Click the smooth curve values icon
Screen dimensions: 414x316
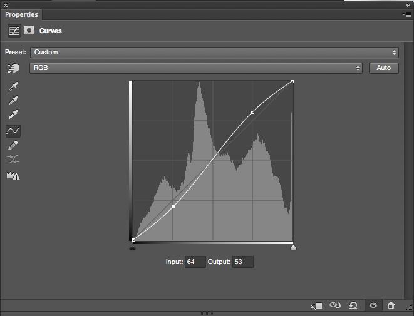(x=13, y=161)
